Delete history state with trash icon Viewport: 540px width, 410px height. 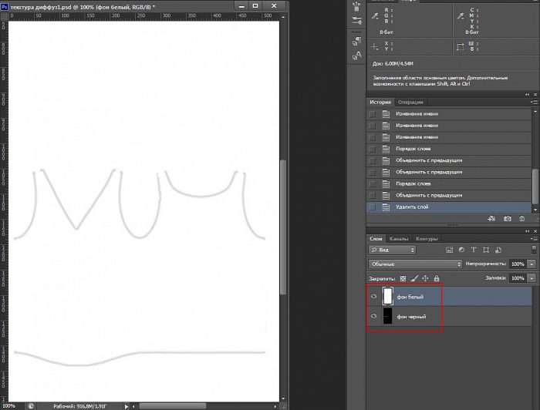pos(521,219)
